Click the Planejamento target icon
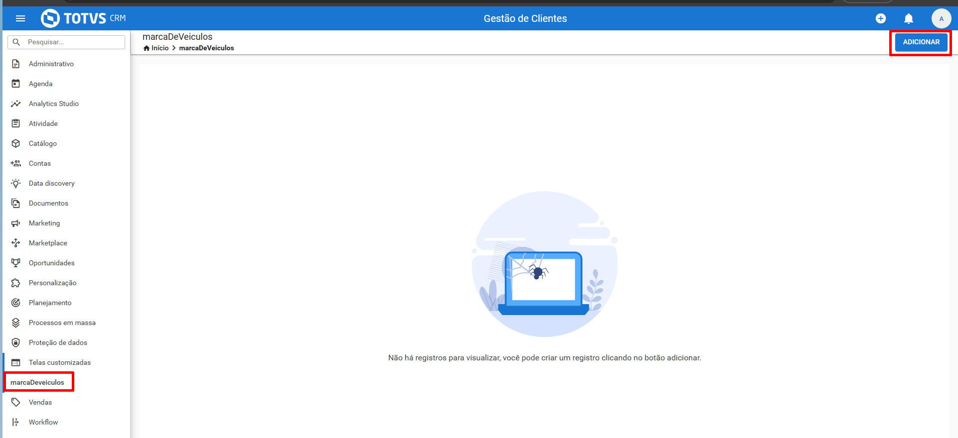This screenshot has height=438, width=958. pos(16,303)
